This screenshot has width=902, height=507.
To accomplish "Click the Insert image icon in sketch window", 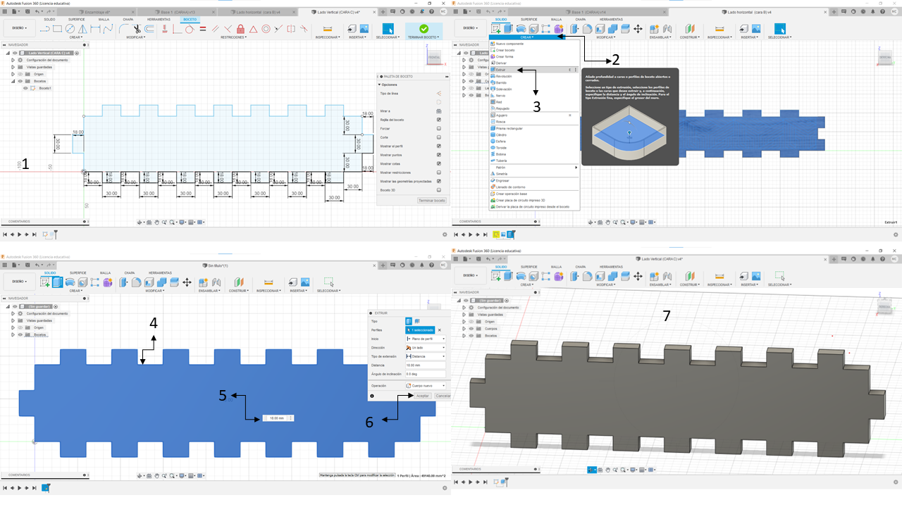I will coord(364,28).
